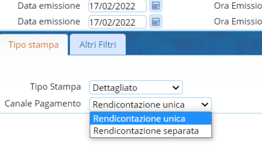Click the first Data emissione label

pyautogui.click(x=49, y=6)
